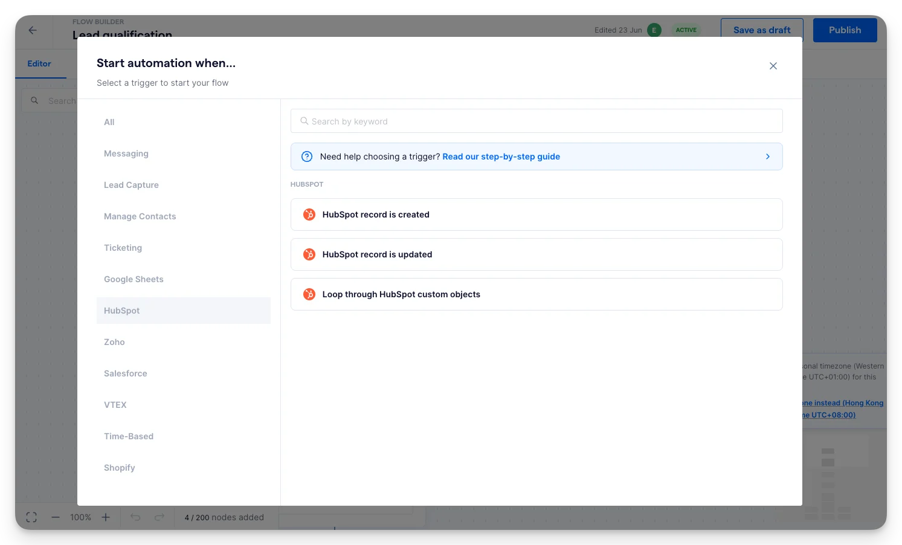Select the Lead Capture category
Screen dimensions: 902x545
point(184,185)
